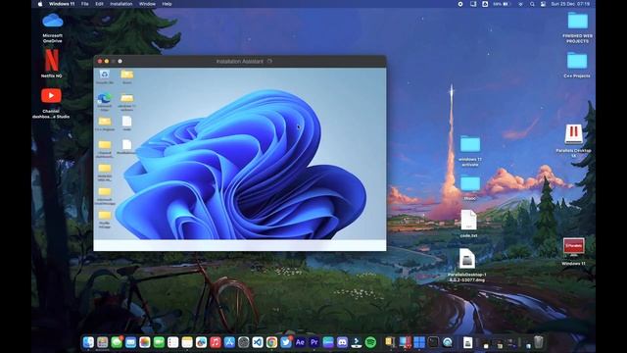Select Parallels Desktop app icon on desktop
627x353 pixels.
573,140
